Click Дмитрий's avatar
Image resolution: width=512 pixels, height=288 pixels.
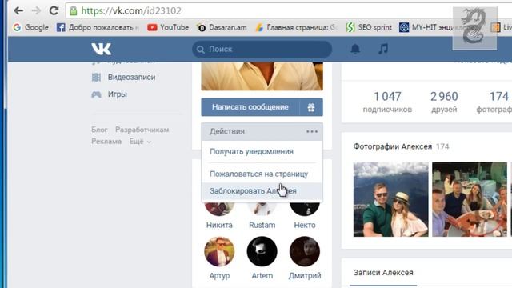click(x=305, y=251)
